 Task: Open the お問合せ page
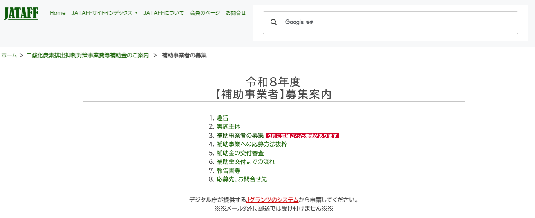(236, 13)
